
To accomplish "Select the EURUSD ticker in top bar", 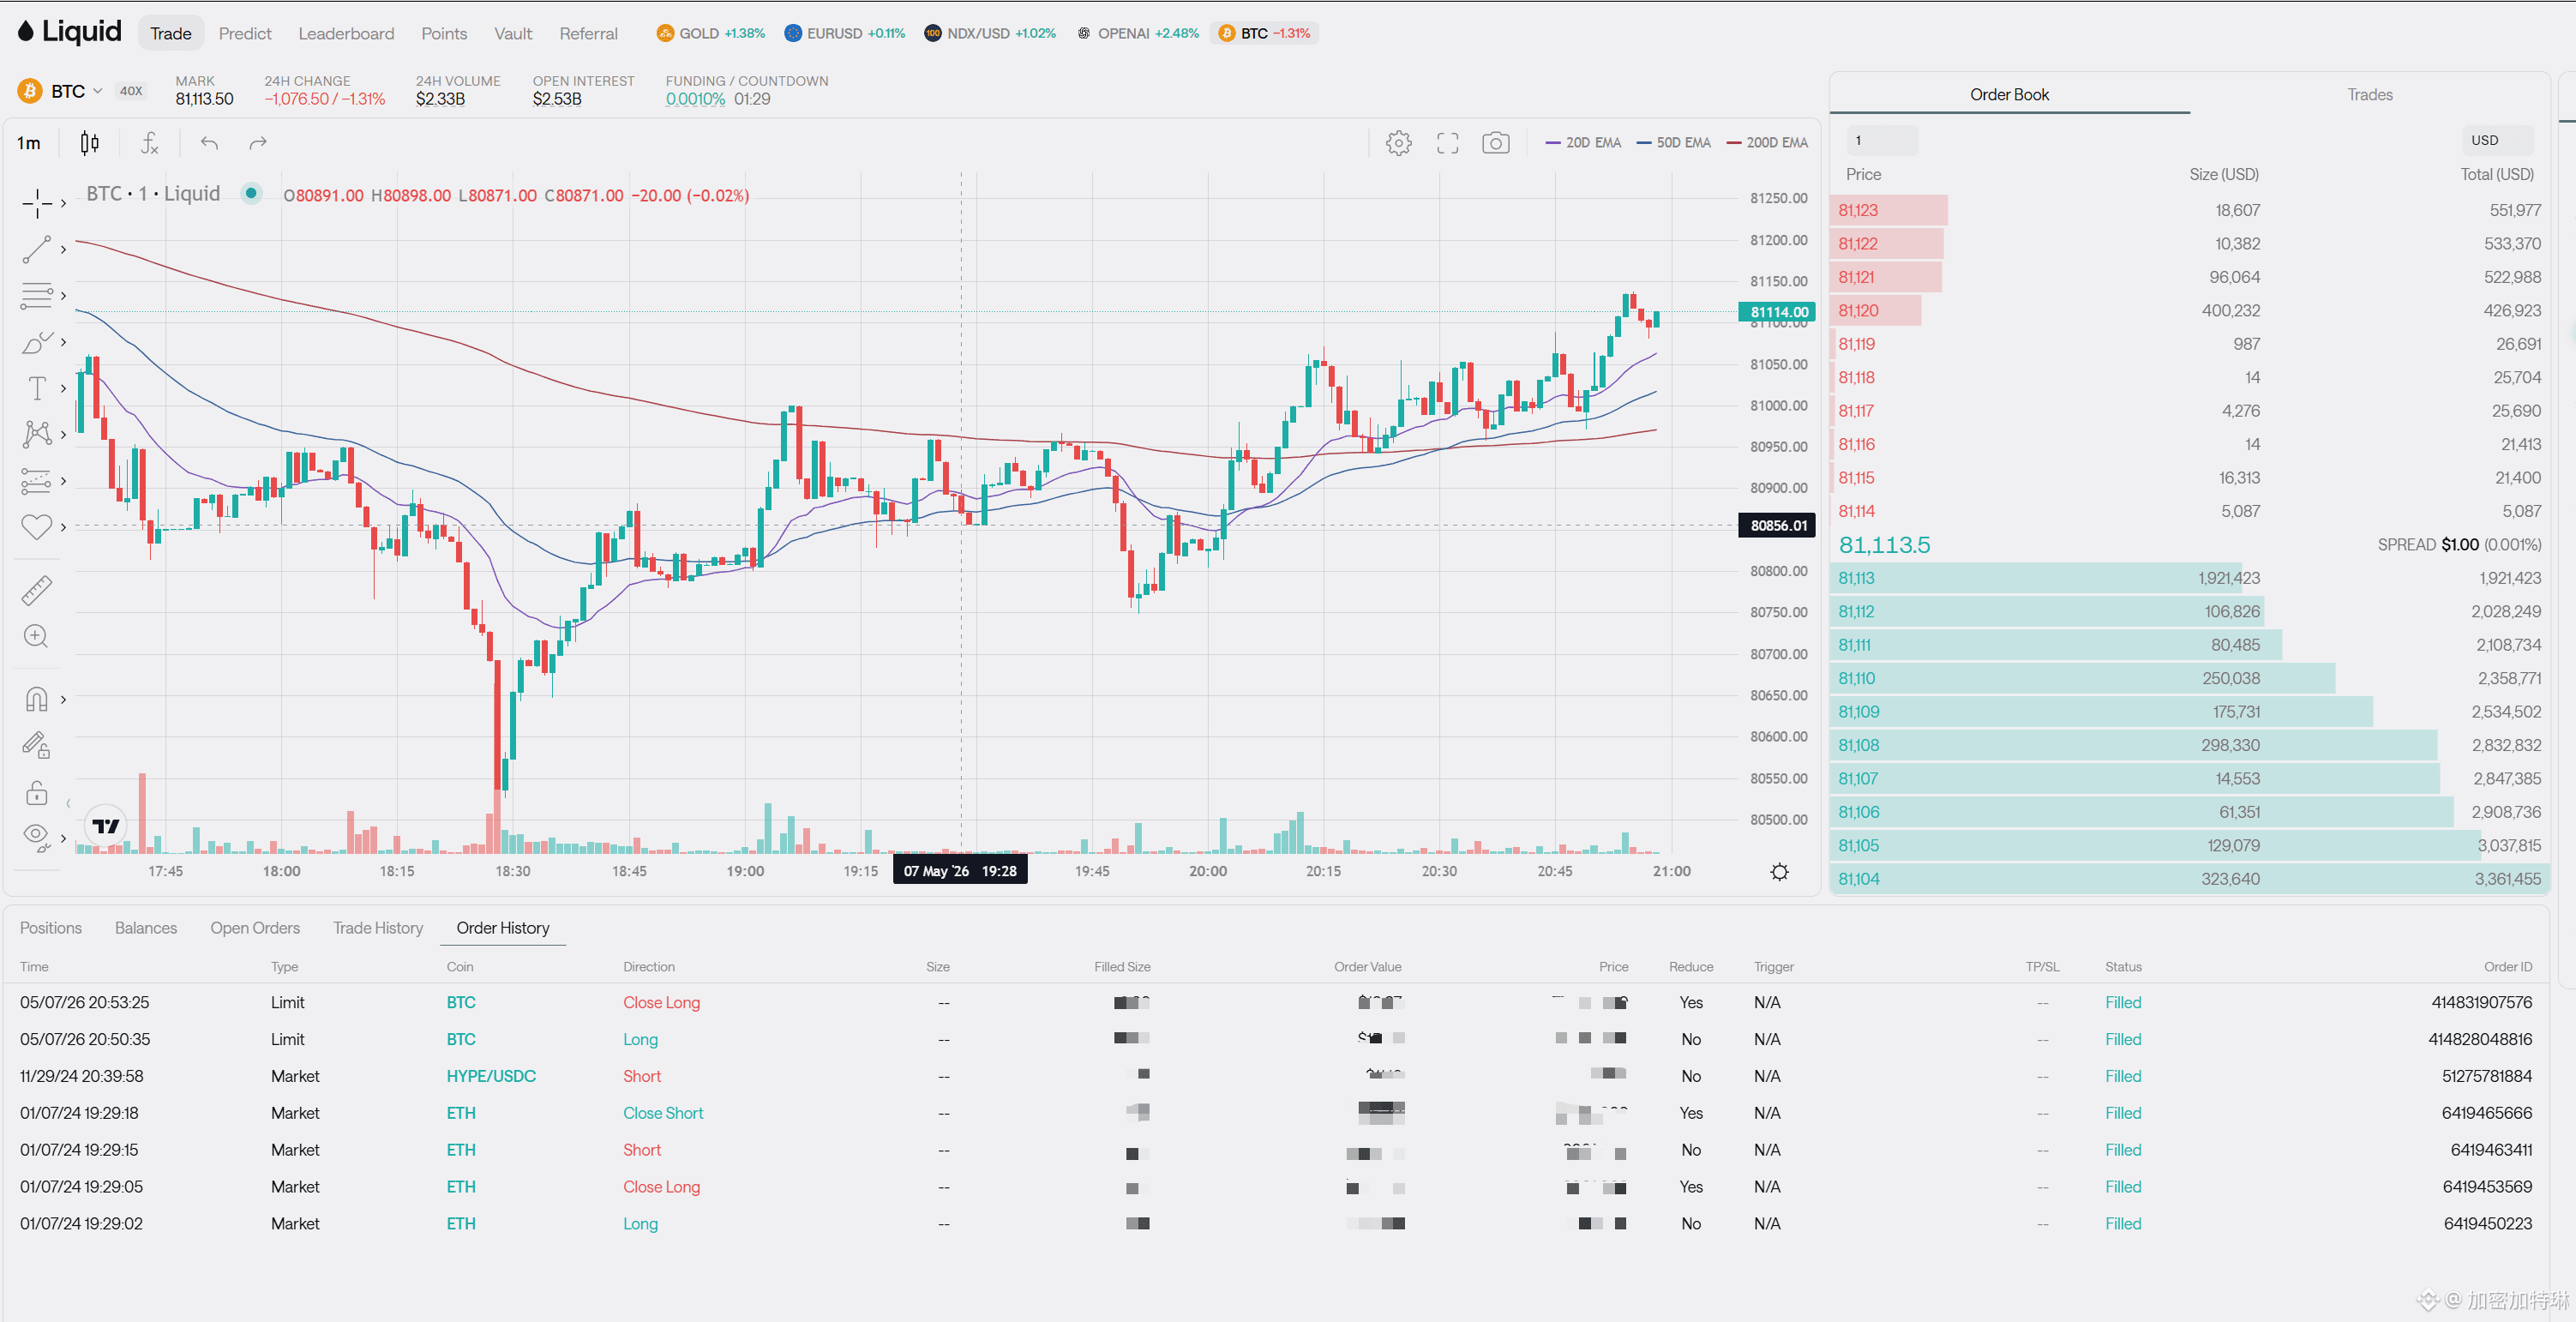I will [846, 33].
